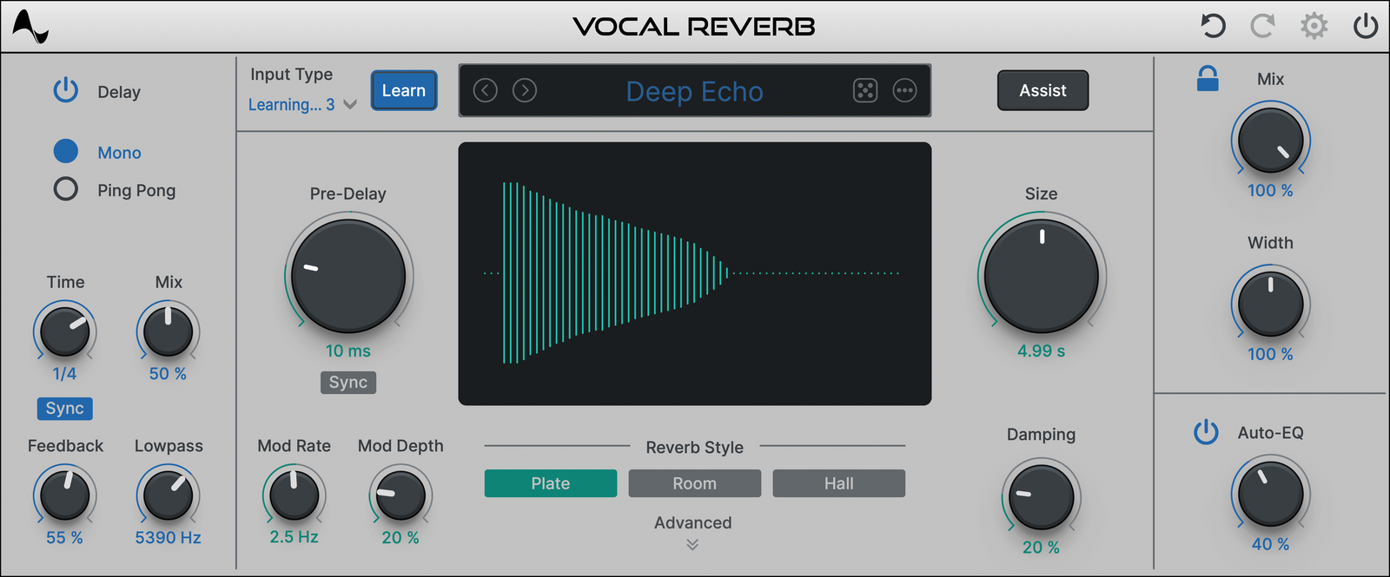Click the 10 ms Pre-Delay value

(348, 351)
